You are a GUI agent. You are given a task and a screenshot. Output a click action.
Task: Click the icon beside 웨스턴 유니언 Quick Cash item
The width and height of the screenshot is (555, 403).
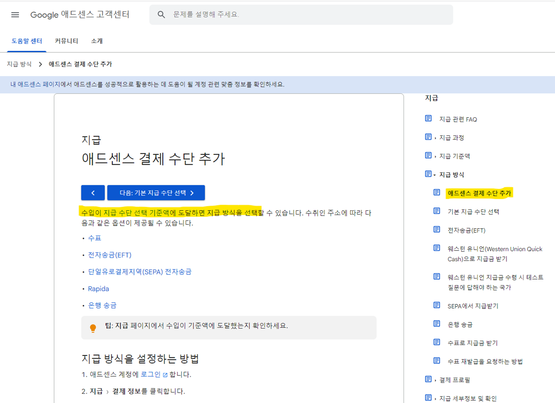437,248
